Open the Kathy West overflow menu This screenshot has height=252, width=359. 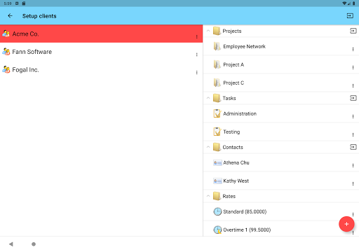[x=353, y=183]
